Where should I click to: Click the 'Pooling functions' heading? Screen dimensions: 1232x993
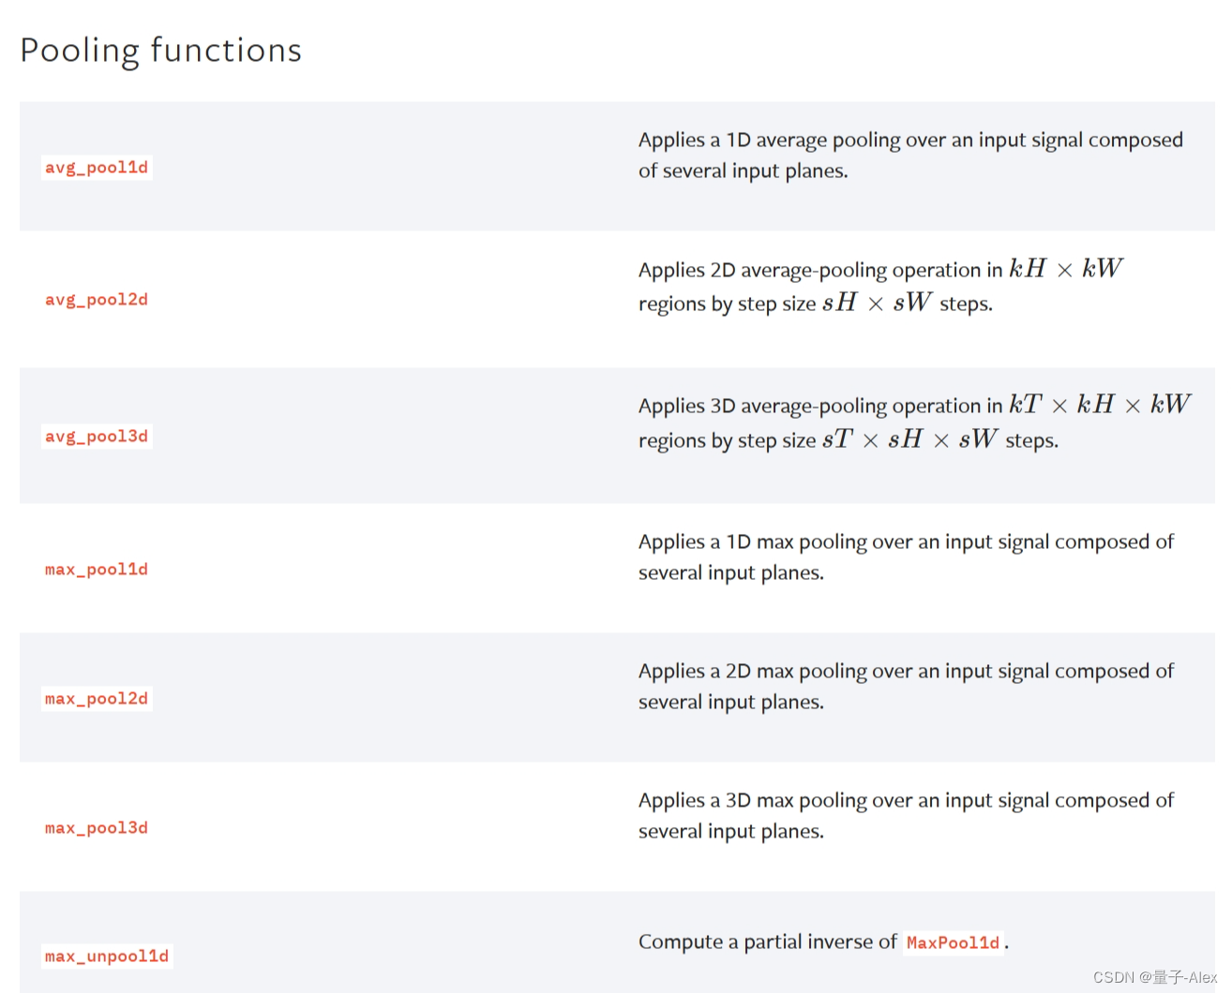(161, 51)
